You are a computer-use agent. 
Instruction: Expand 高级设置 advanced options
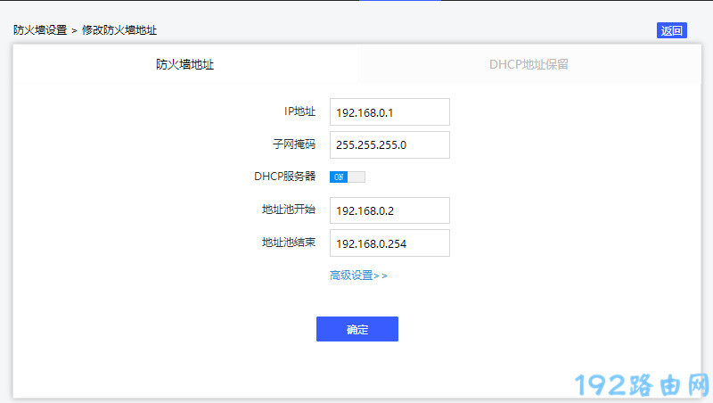point(358,276)
